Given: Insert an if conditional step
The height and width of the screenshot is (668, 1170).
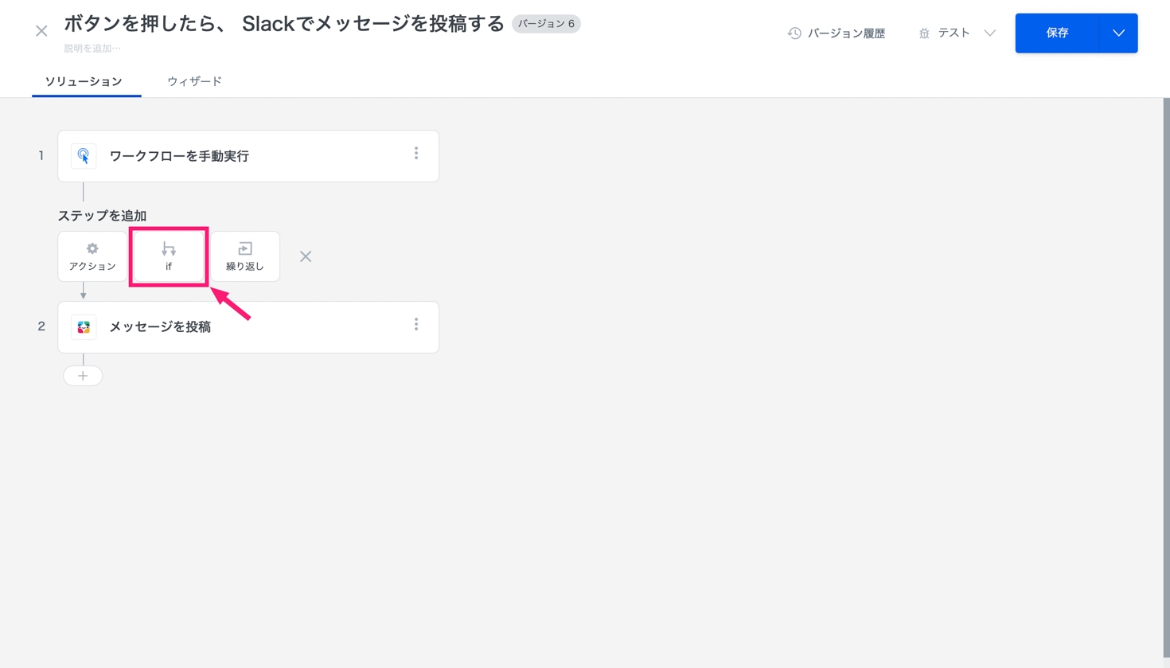Looking at the screenshot, I should (x=169, y=256).
